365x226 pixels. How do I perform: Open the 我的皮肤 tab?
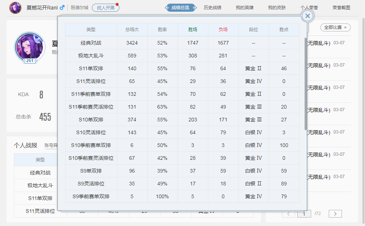pyautogui.click(x=277, y=8)
